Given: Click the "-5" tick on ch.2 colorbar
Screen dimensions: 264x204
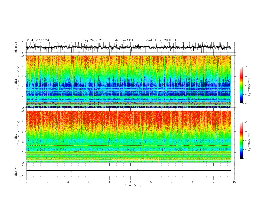Looking at the screenshot, I should [x=246, y=140].
